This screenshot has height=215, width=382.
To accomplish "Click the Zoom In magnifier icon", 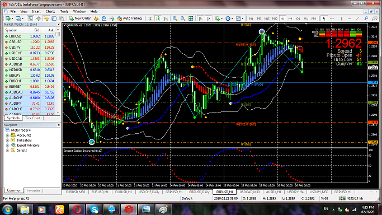I will pyautogui.click(x=175, y=18).
